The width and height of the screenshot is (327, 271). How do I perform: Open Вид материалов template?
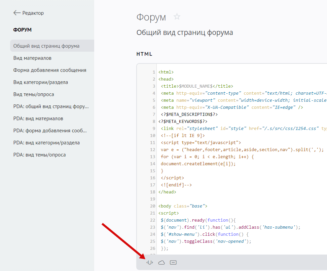click(32, 58)
